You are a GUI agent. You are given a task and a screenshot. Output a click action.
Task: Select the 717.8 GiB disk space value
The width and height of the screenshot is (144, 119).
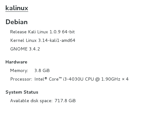[65, 101]
